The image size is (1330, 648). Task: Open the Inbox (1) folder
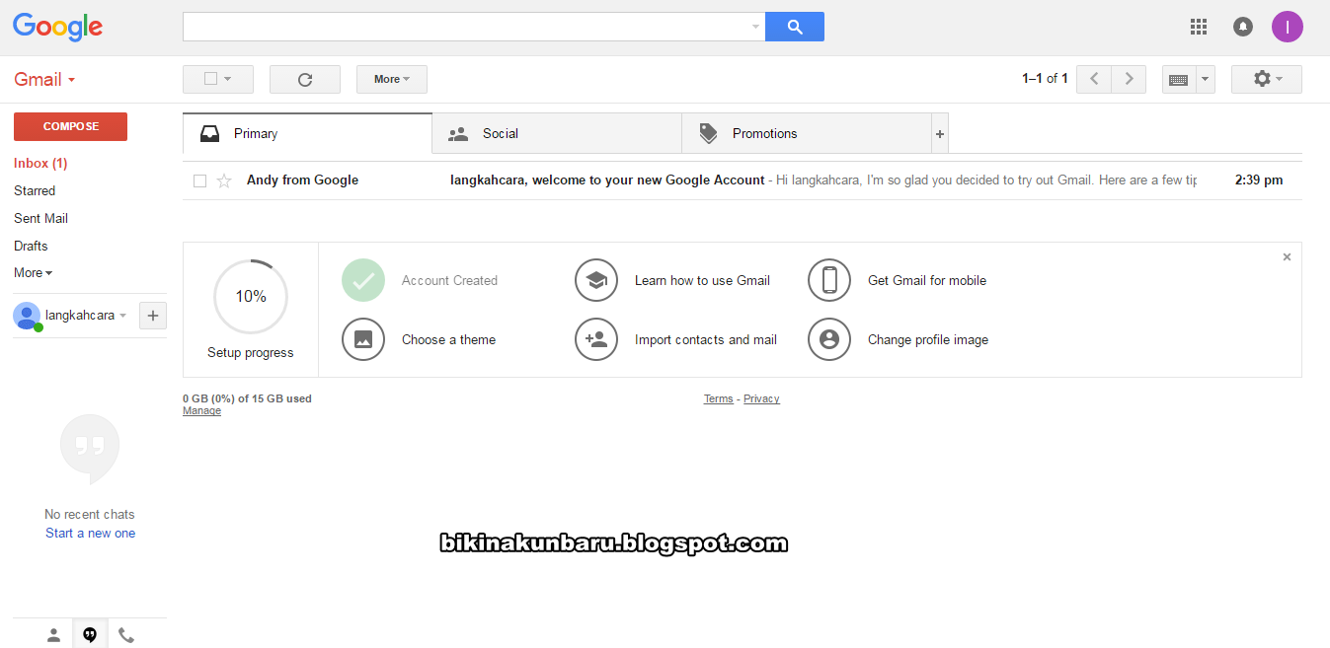click(40, 163)
